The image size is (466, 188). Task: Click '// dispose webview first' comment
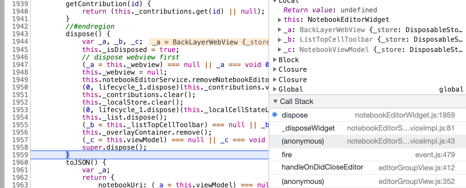(131, 57)
